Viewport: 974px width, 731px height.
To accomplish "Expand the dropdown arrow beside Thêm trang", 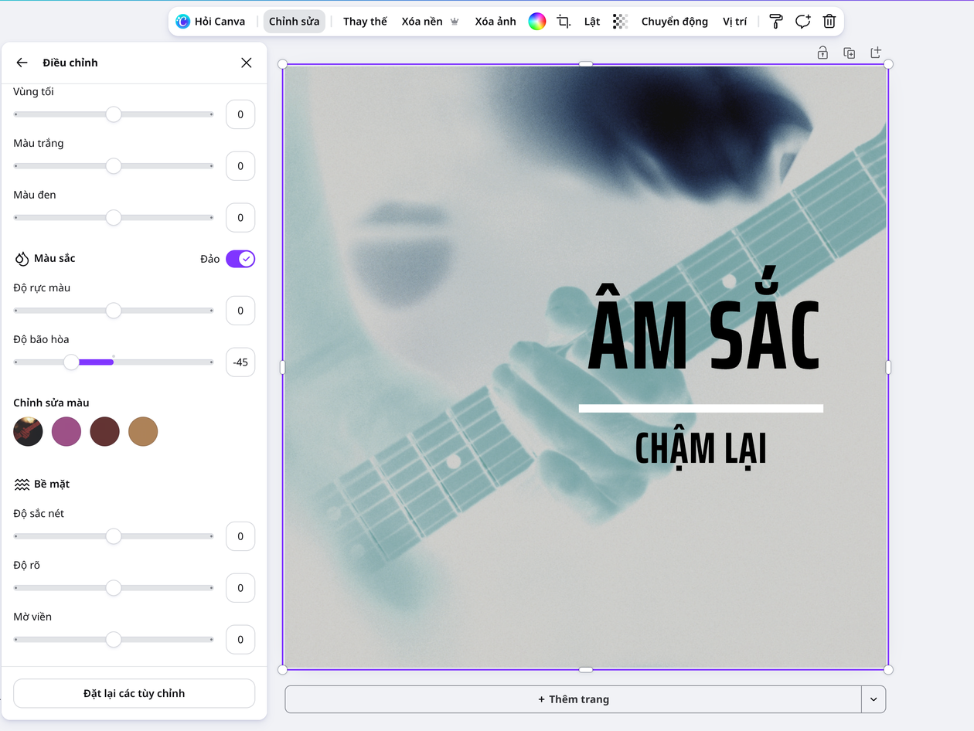I will (x=874, y=699).
